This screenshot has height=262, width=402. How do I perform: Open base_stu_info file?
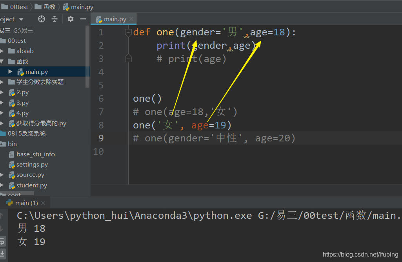pyautogui.click(x=32, y=154)
